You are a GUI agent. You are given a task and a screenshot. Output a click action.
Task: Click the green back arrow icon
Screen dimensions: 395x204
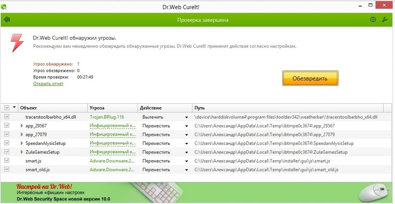tap(7, 20)
